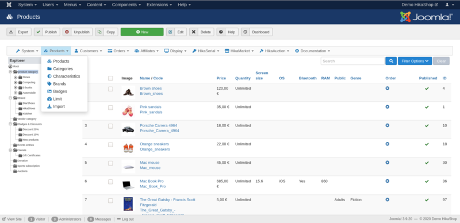Screen dimensions: 460x223
Task: Check the Mac Book Pro row checkbox
Action: (110, 182)
